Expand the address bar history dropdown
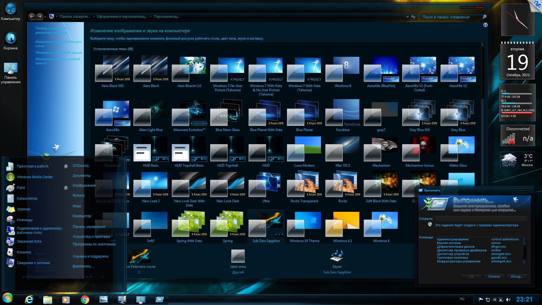The width and height of the screenshot is (542, 305). [407, 17]
